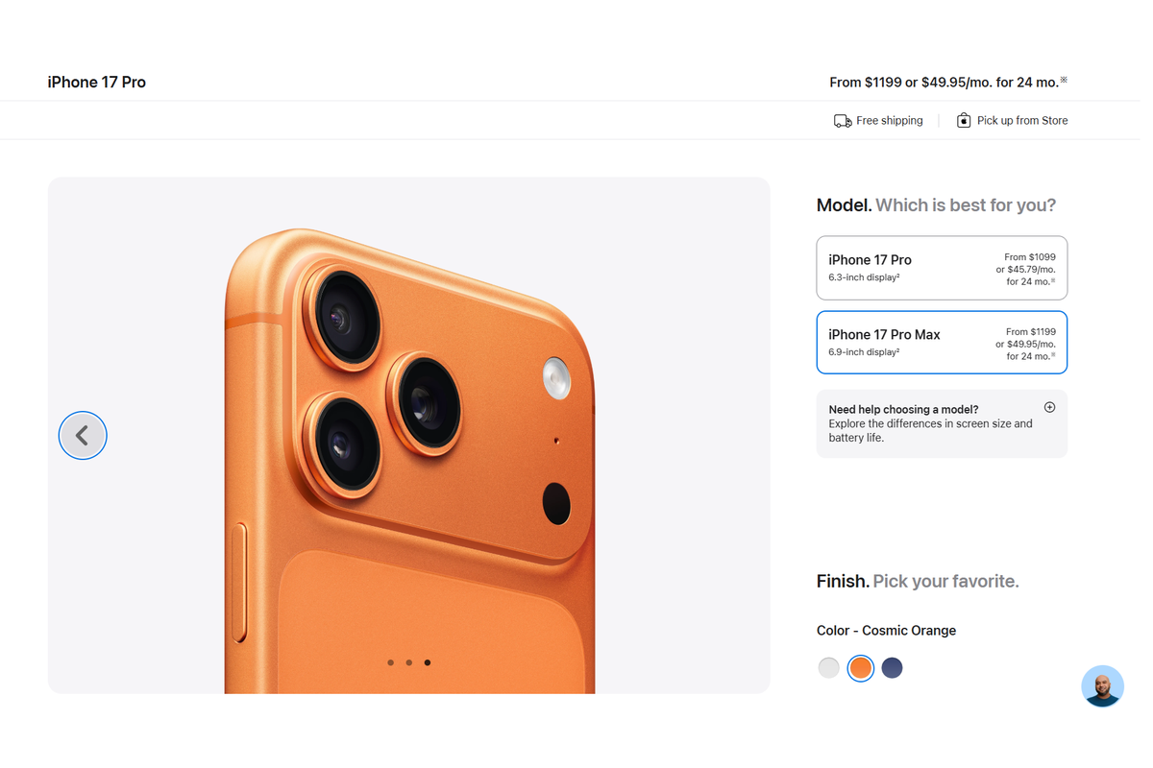Click the plus icon beside battery life help text
Image resolution: width=1153 pixels, height=768 pixels.
(x=1049, y=406)
